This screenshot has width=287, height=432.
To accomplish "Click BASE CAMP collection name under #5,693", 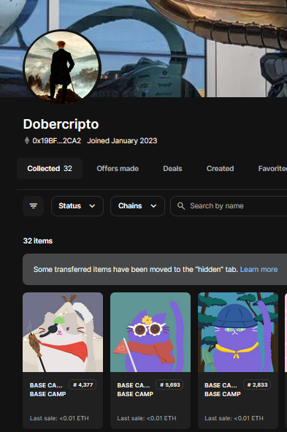I will tap(135, 394).
